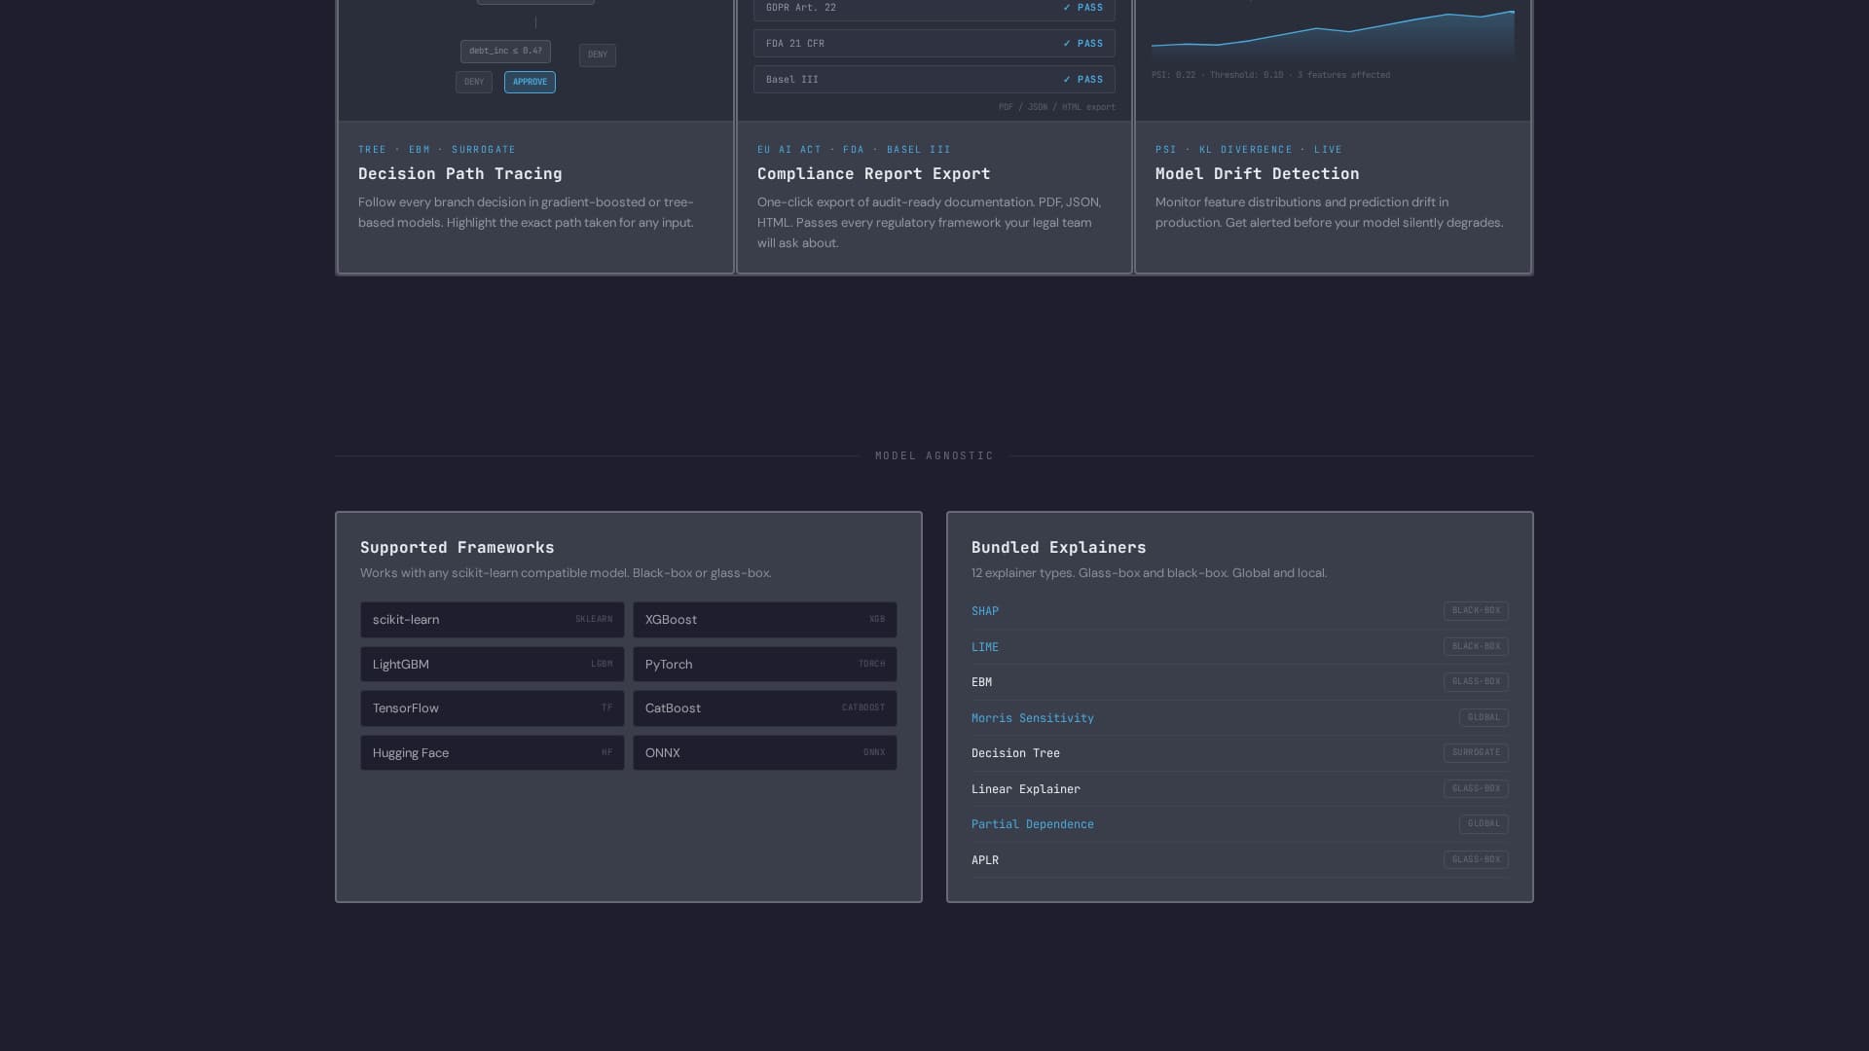Select the TensorFlow framework tile
The width and height of the screenshot is (1869, 1051).
(493, 708)
